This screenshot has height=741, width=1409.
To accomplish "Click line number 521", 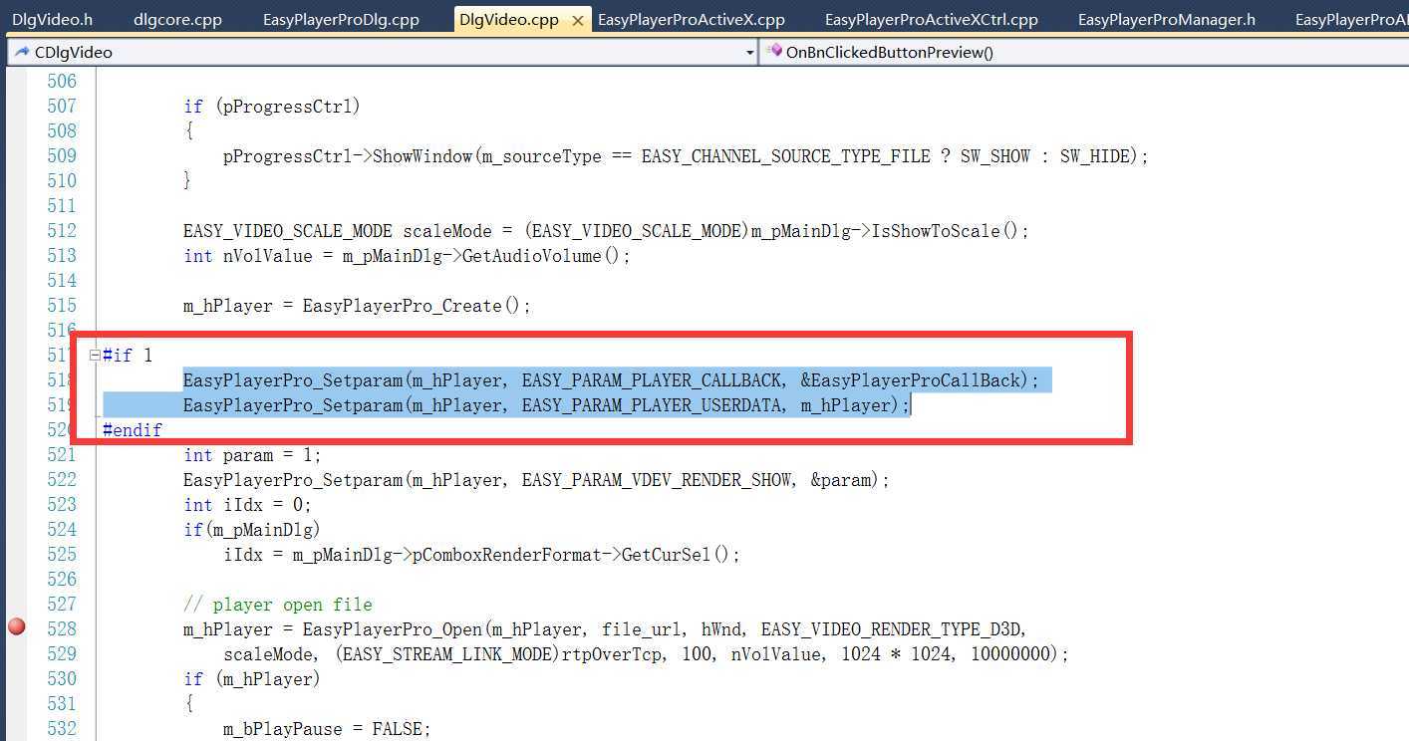I will click(62, 454).
